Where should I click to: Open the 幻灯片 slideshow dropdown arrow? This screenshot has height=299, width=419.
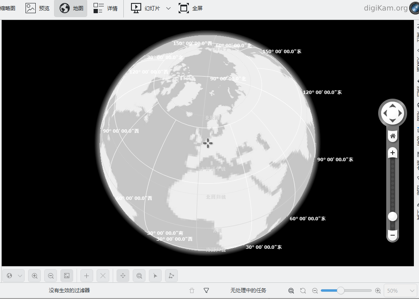(x=168, y=8)
